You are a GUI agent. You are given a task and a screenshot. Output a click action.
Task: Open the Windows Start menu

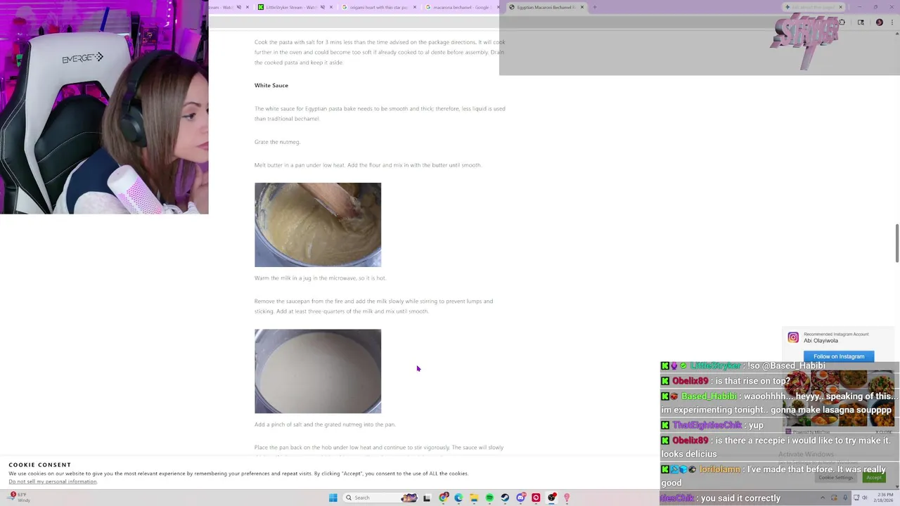pos(333,498)
